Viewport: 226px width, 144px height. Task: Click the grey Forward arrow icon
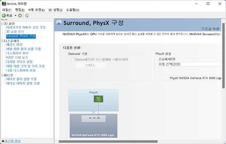coord(20,15)
